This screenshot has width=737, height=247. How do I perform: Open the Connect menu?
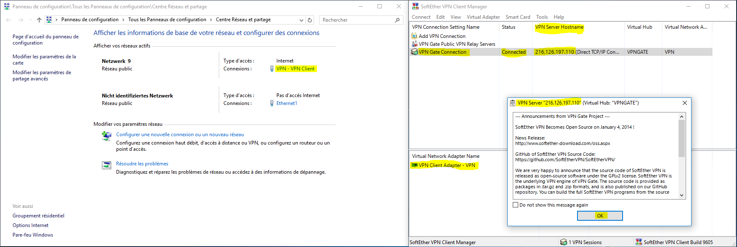421,17
